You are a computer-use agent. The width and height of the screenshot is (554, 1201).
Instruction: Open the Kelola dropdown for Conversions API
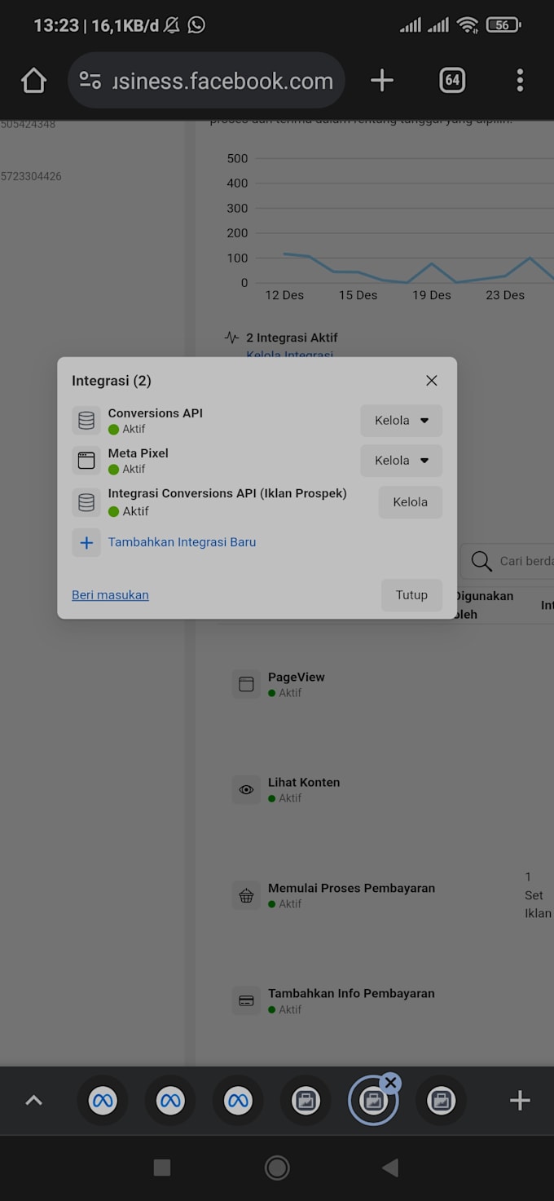pos(401,420)
